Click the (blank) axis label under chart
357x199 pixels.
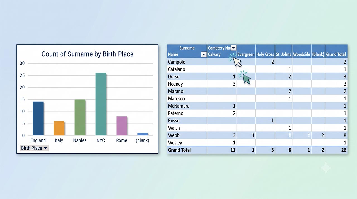click(143, 140)
